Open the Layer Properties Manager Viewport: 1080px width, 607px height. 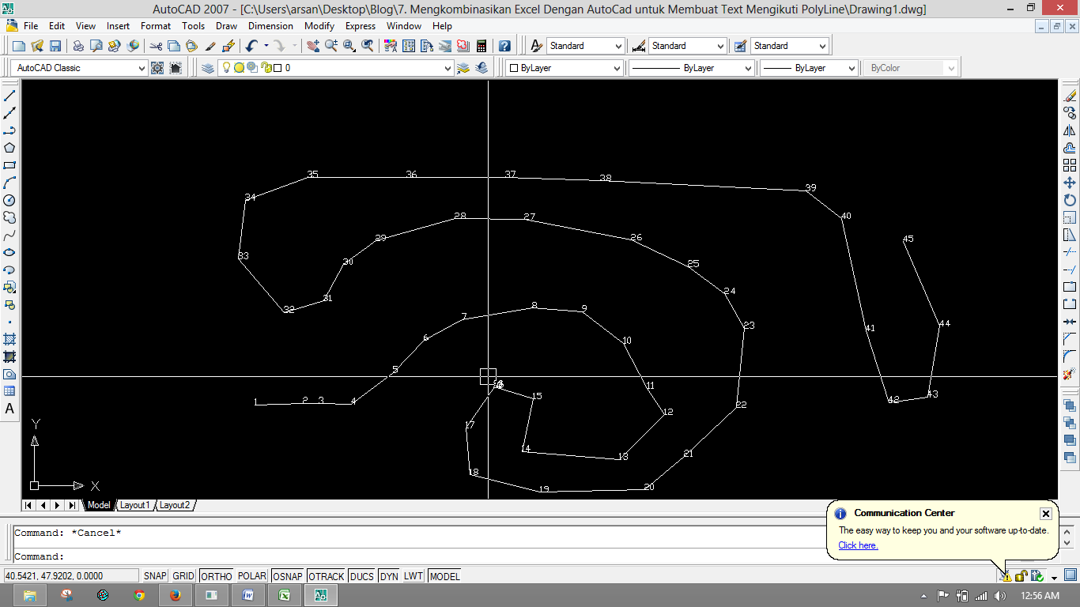208,68
